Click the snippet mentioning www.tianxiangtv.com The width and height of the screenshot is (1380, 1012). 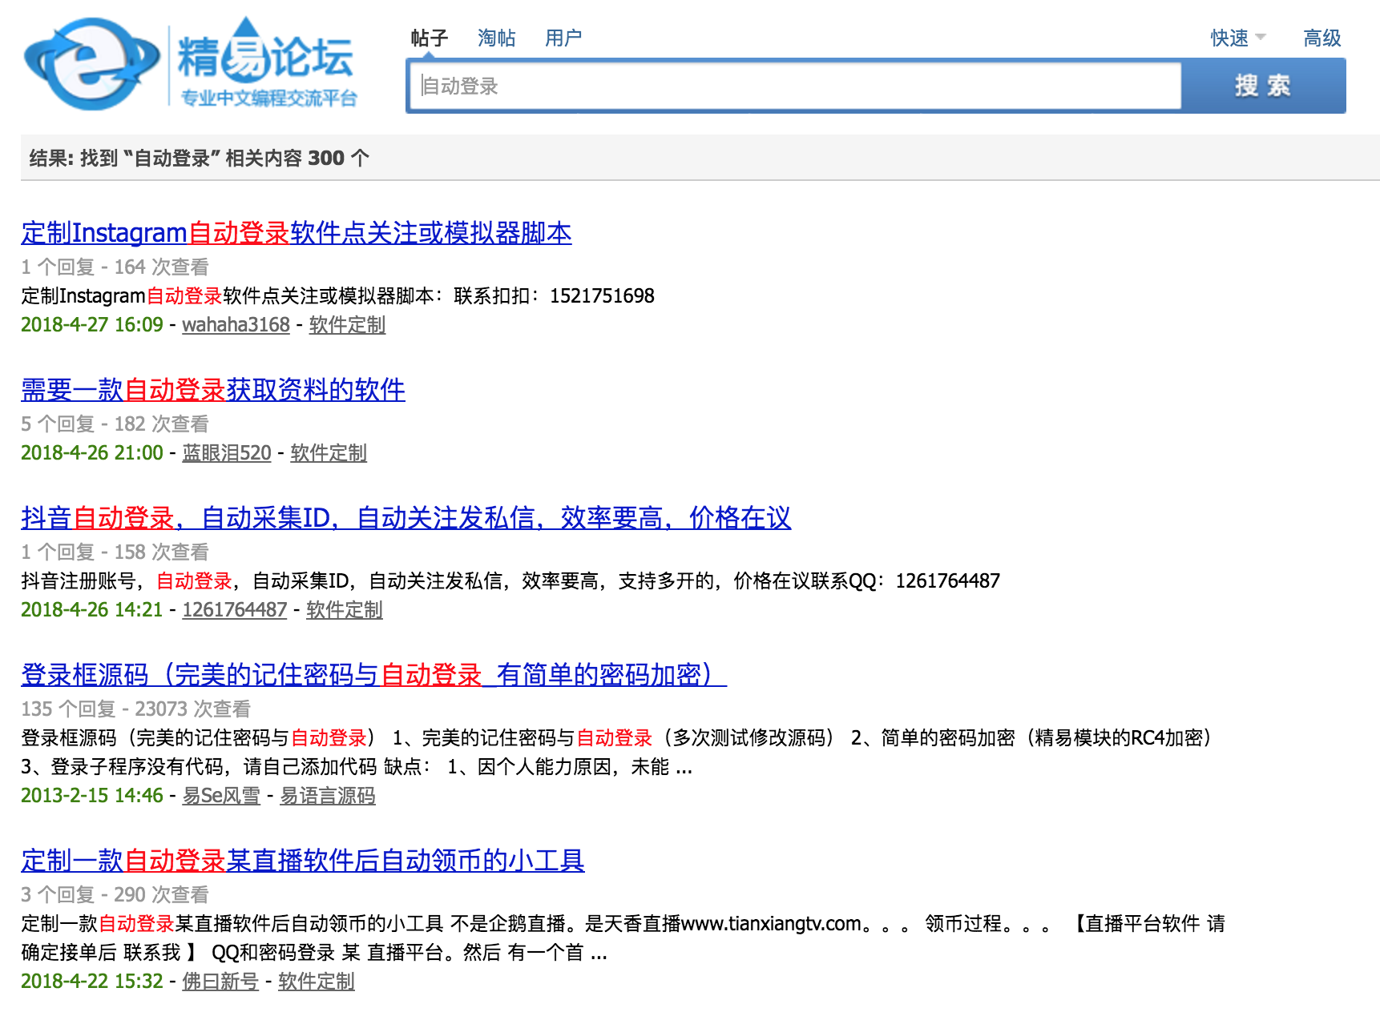click(623, 938)
